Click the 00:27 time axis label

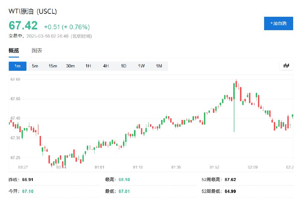point(23,167)
